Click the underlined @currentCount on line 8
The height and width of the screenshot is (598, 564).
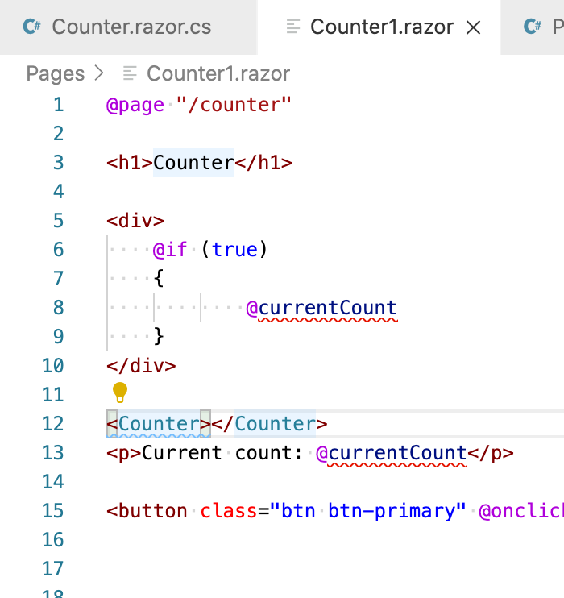[x=321, y=308]
